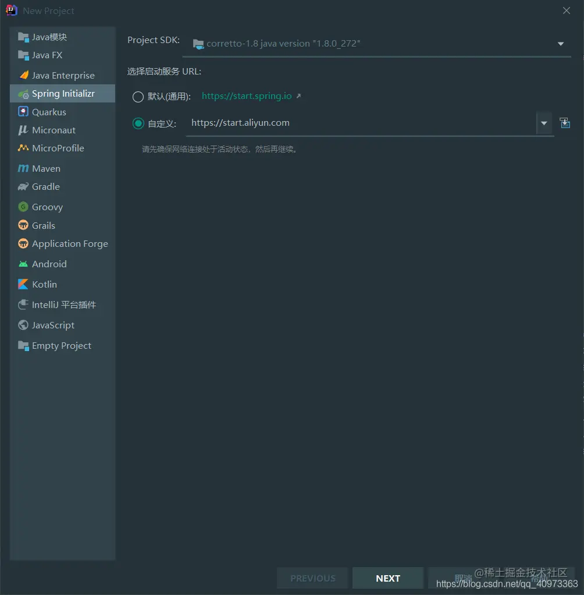Click the Empty Project label text

(x=62, y=346)
